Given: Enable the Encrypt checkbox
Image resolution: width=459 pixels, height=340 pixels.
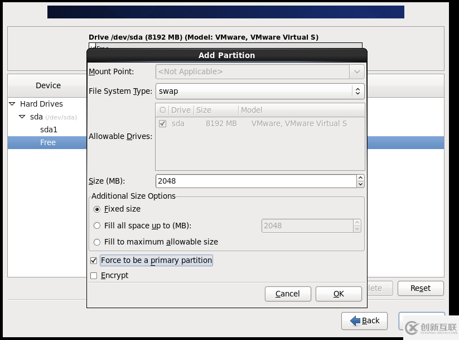Looking at the screenshot, I should point(94,276).
